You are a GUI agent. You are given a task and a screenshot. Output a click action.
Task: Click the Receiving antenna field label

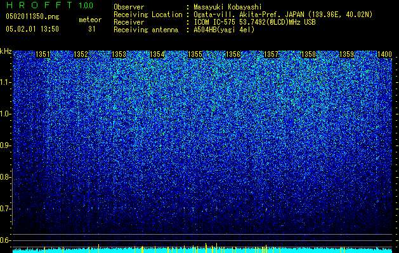[x=146, y=30]
